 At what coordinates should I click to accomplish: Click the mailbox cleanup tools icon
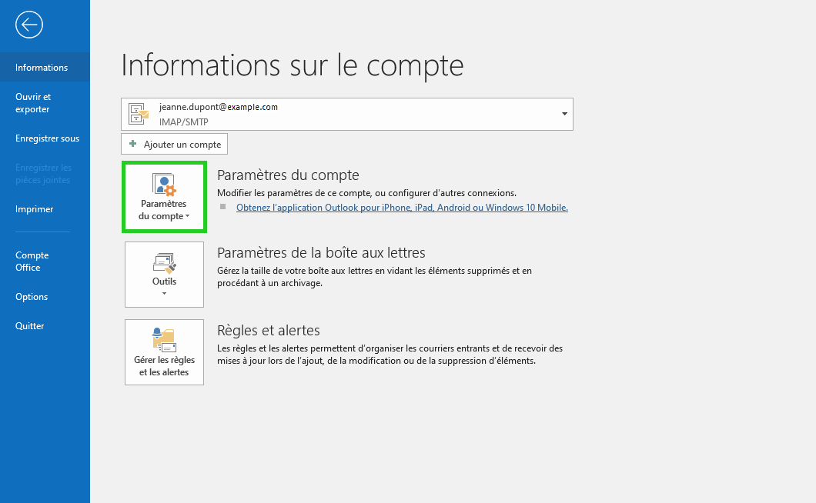coord(165,263)
